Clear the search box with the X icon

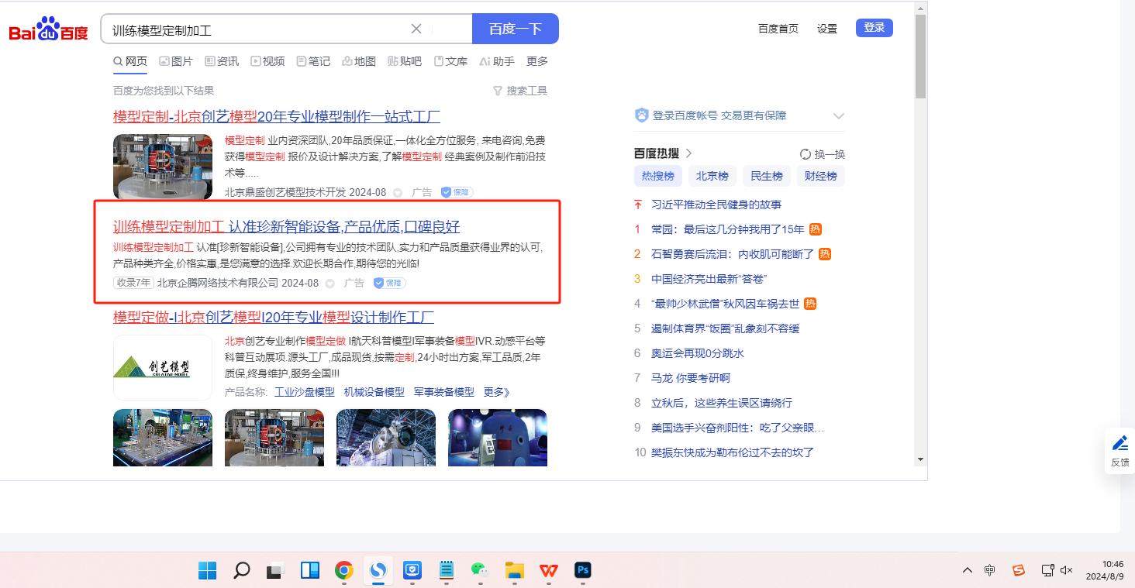point(416,29)
